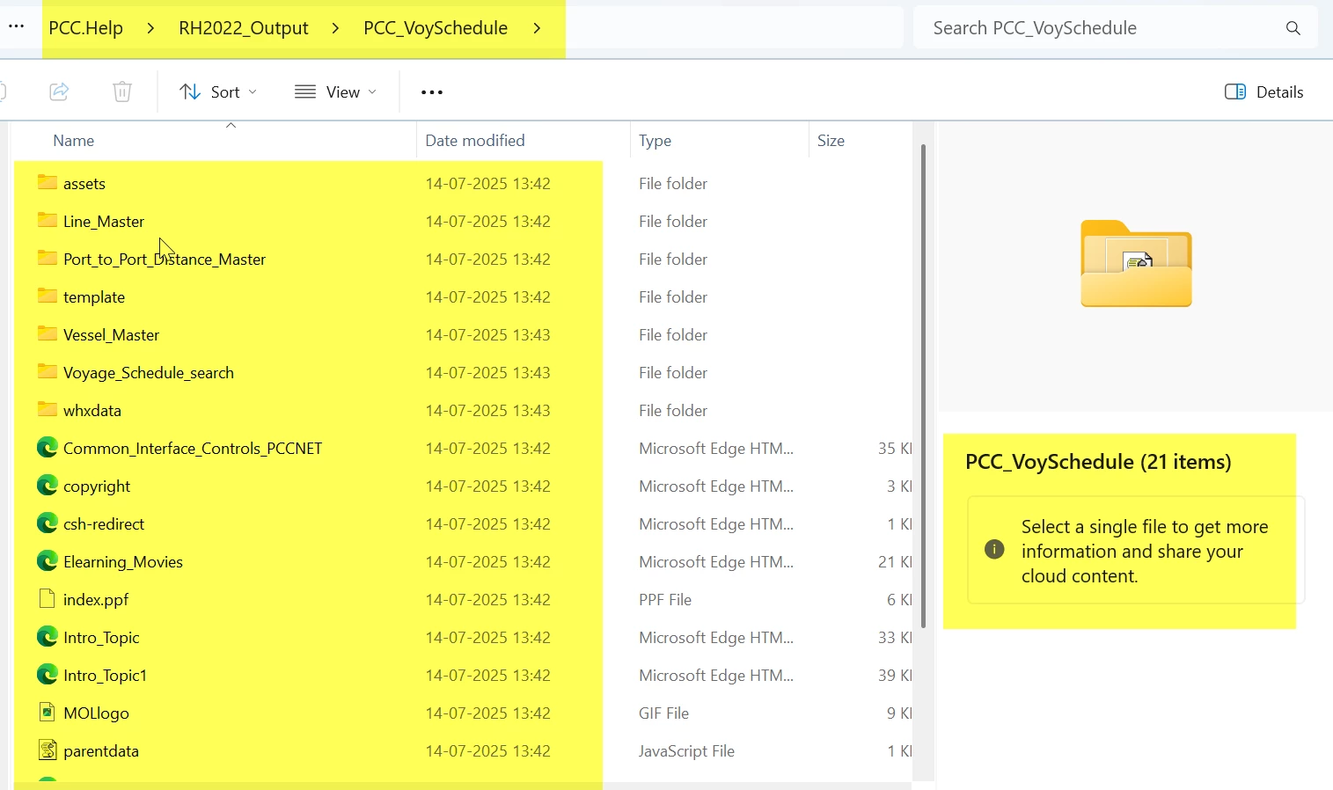Click the Edge icon beside Intro_Topic1
The image size is (1333, 790).
pos(48,675)
